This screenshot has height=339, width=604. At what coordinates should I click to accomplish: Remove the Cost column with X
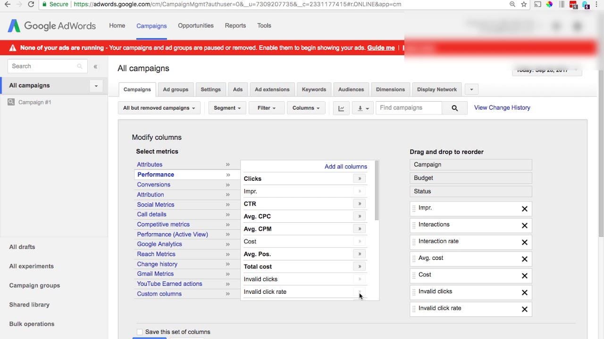[x=524, y=276]
